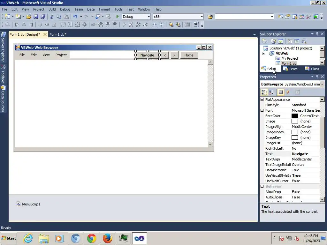Screen dimensions: 327x245
Task: Click the ImageKey property white swatch
Action: tap(294, 137)
